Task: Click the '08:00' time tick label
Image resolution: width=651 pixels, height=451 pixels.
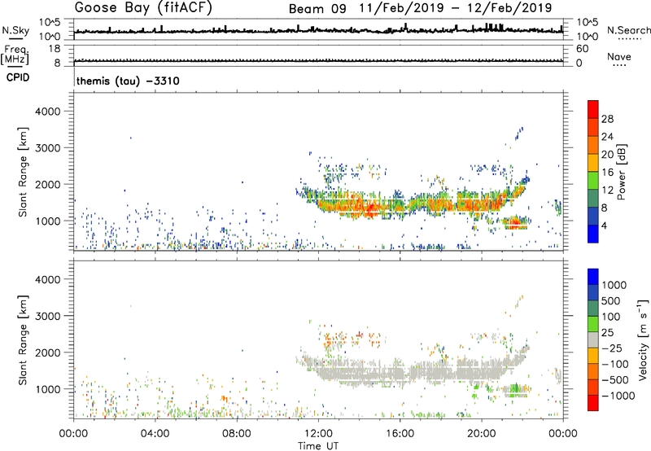Action: [236, 434]
